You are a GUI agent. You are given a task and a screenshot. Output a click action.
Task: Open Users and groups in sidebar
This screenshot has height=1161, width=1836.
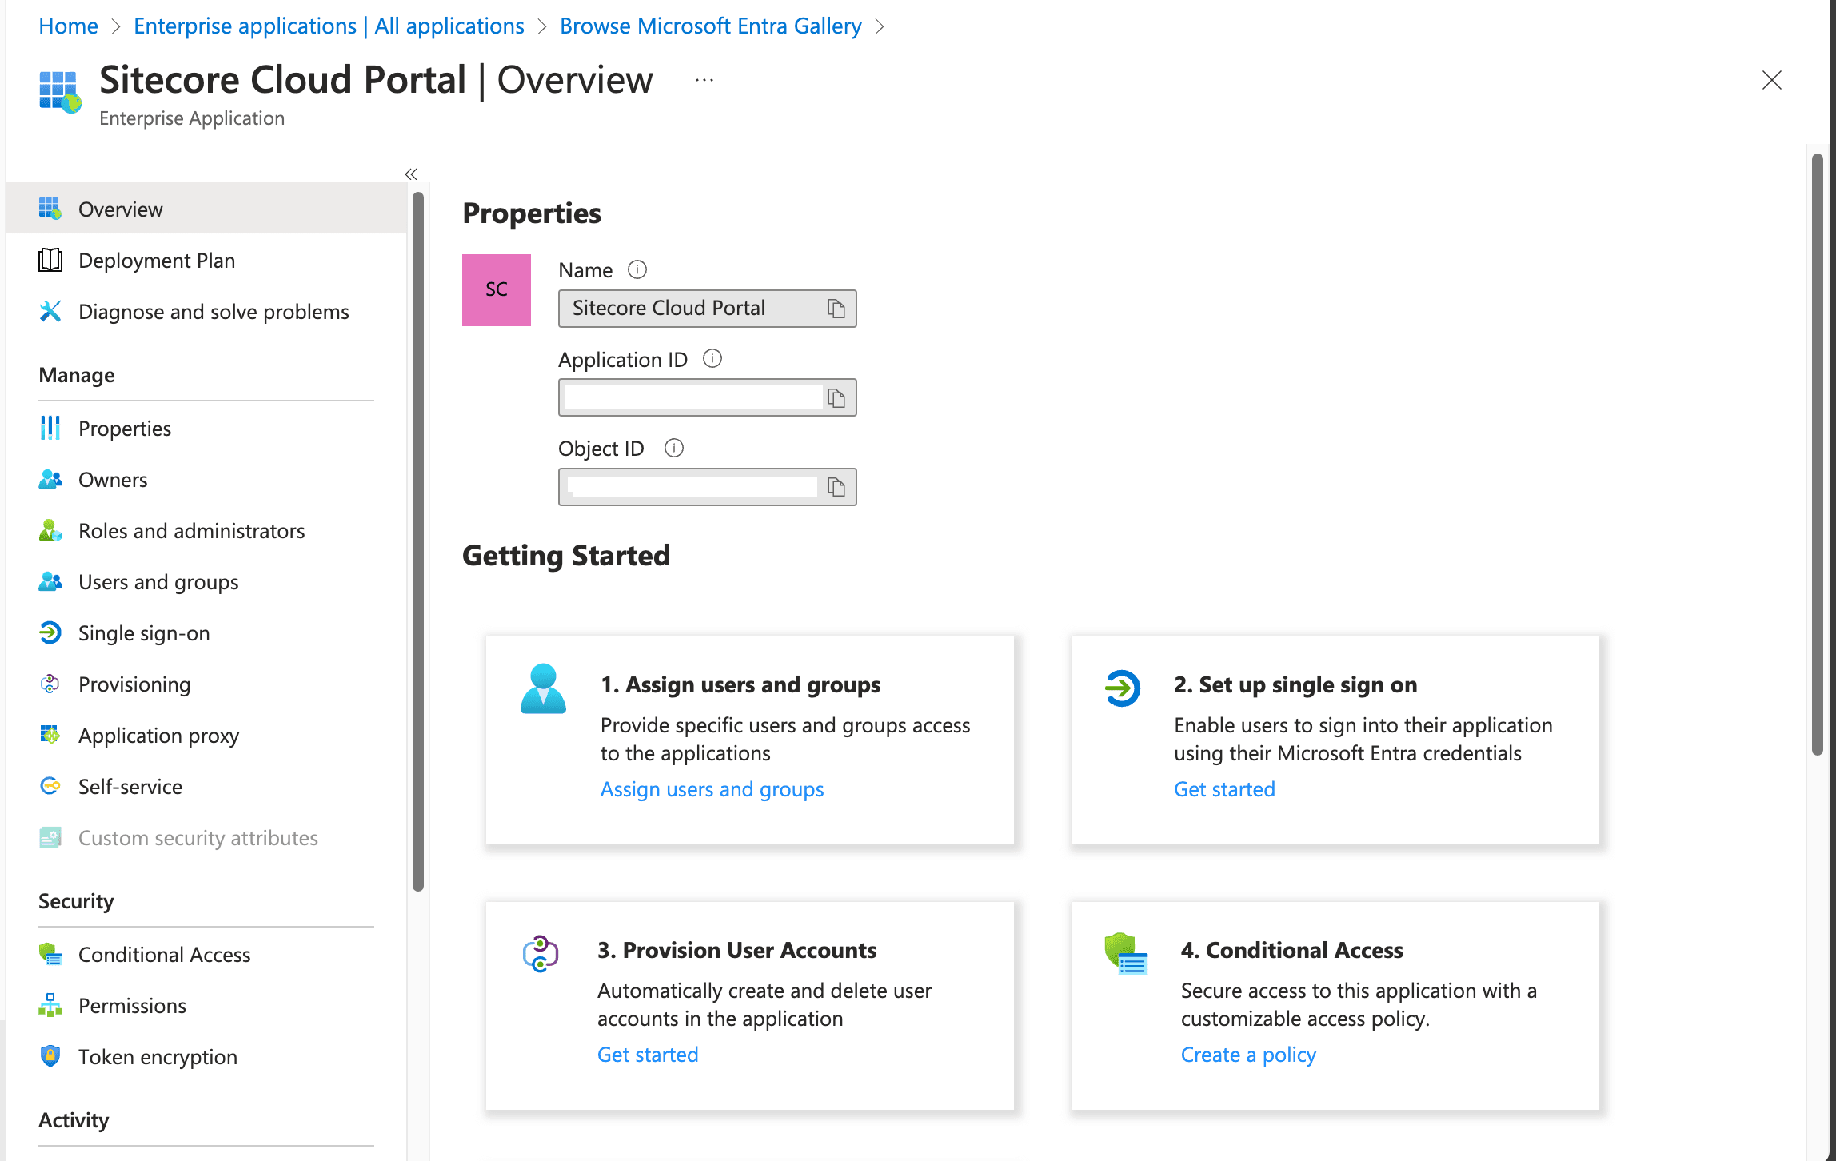tap(158, 582)
